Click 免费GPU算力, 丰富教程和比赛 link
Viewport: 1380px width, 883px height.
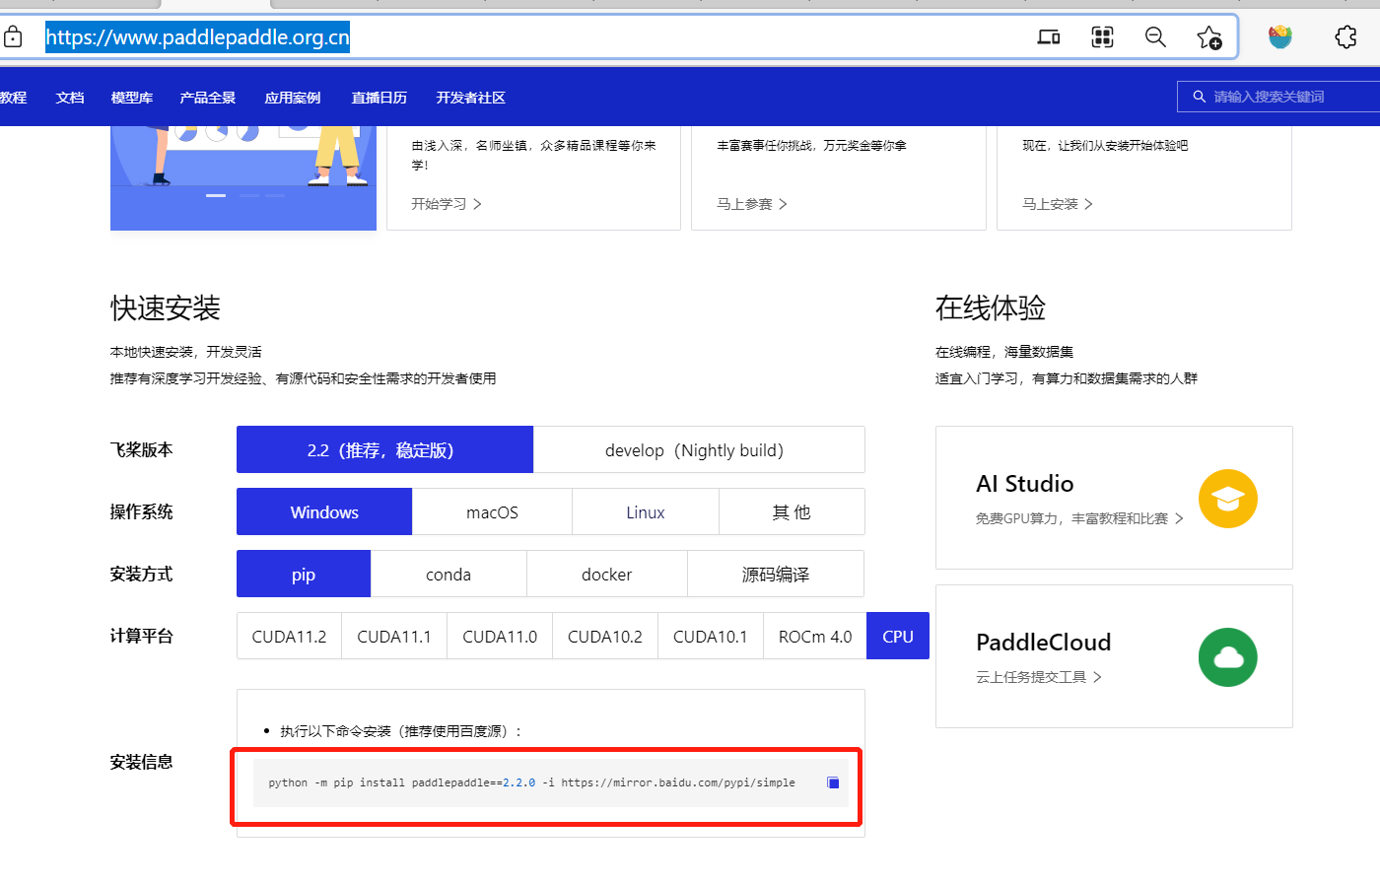(1079, 518)
